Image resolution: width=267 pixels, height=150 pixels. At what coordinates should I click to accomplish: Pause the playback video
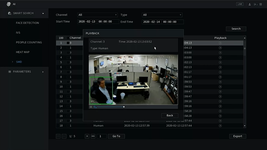tap(91, 107)
